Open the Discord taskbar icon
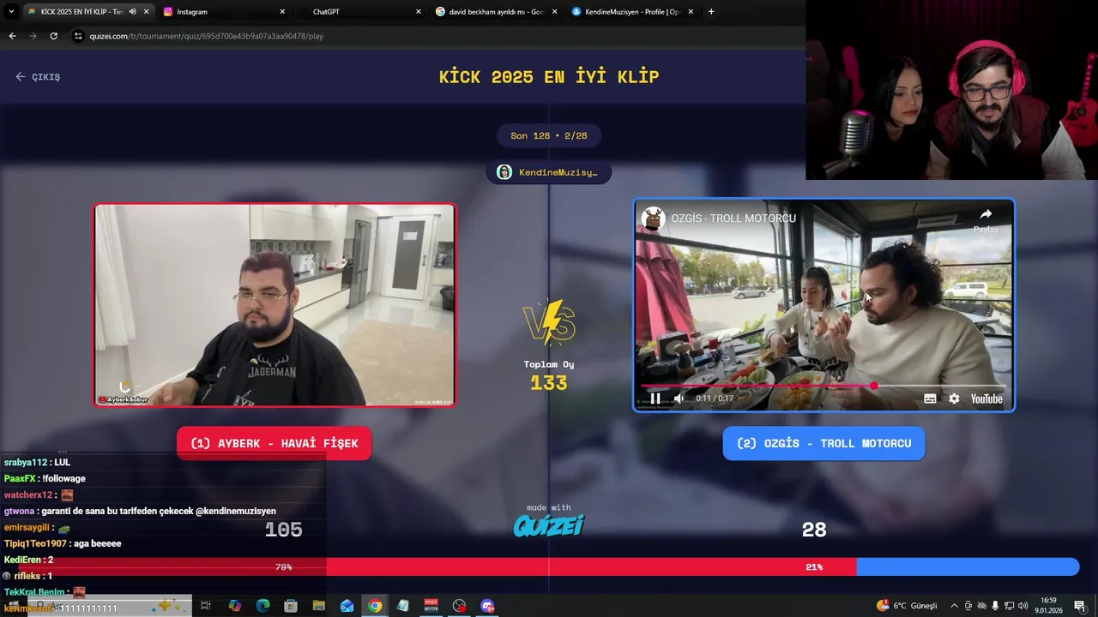This screenshot has width=1098, height=617. [x=487, y=606]
